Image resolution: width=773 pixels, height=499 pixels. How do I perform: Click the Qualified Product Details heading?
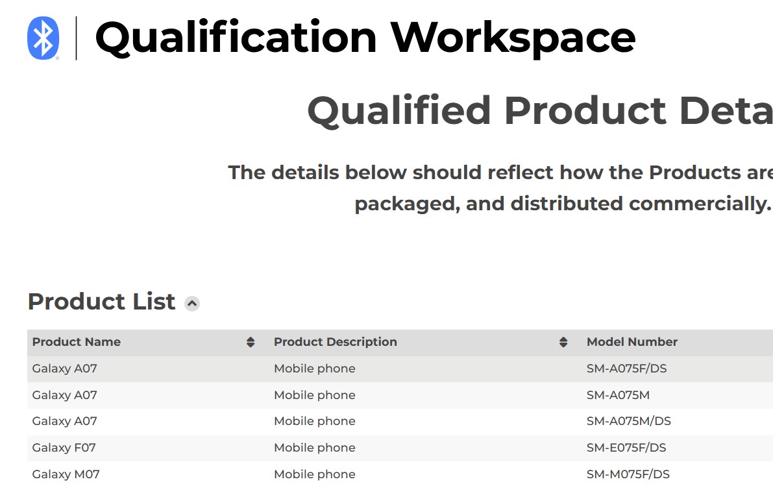click(x=540, y=111)
